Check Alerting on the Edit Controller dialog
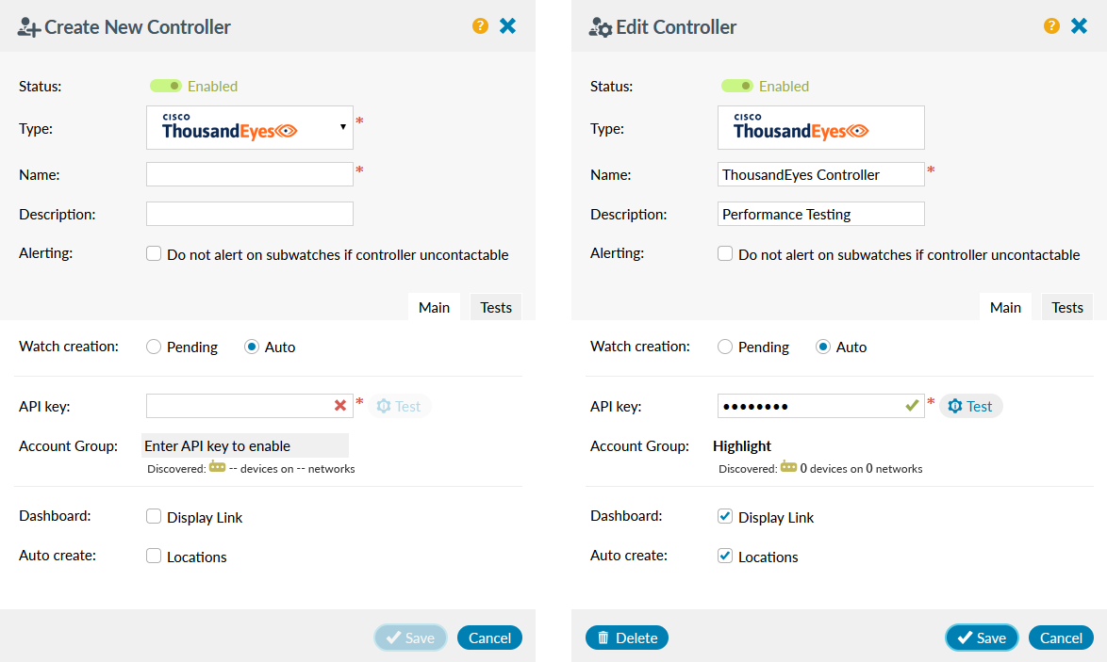 tap(724, 253)
